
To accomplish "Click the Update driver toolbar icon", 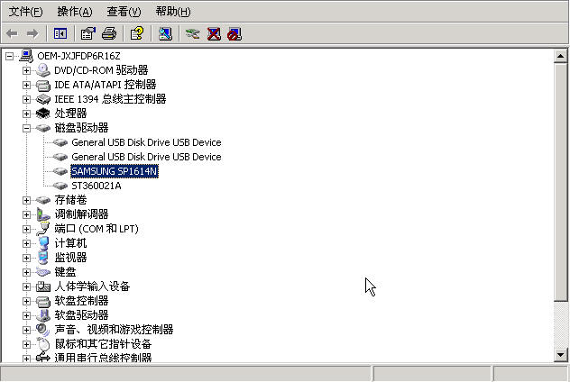I will pos(193,33).
